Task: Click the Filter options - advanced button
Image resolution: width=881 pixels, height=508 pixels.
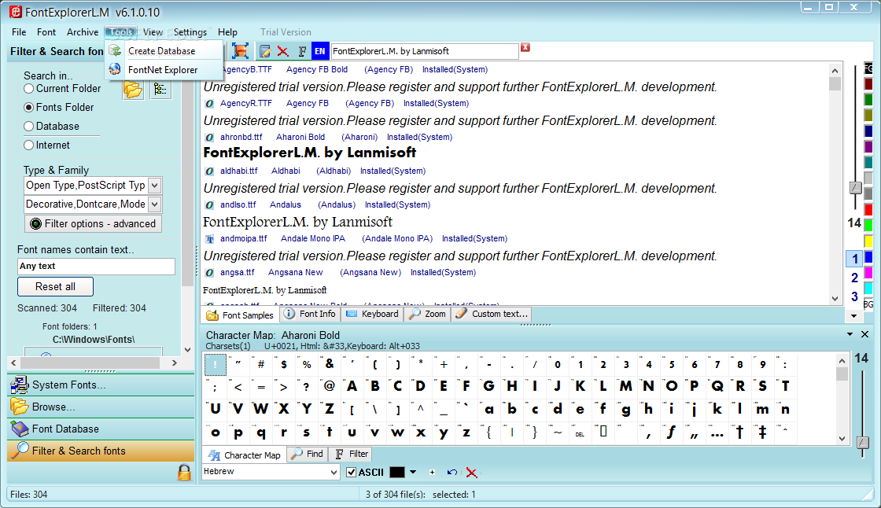Action: pyautogui.click(x=94, y=223)
